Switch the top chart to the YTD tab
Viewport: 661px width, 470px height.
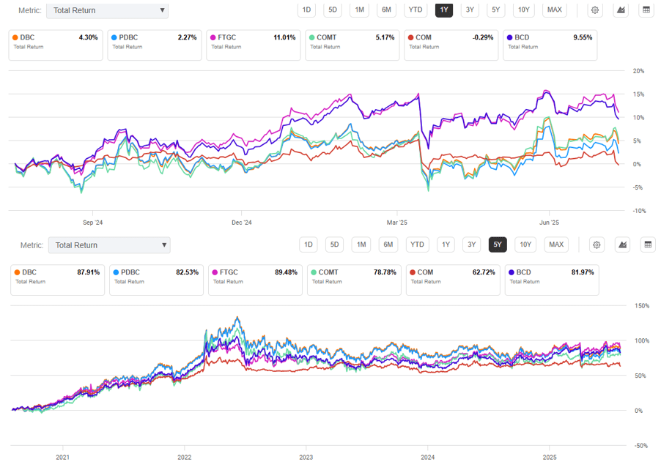coord(415,10)
